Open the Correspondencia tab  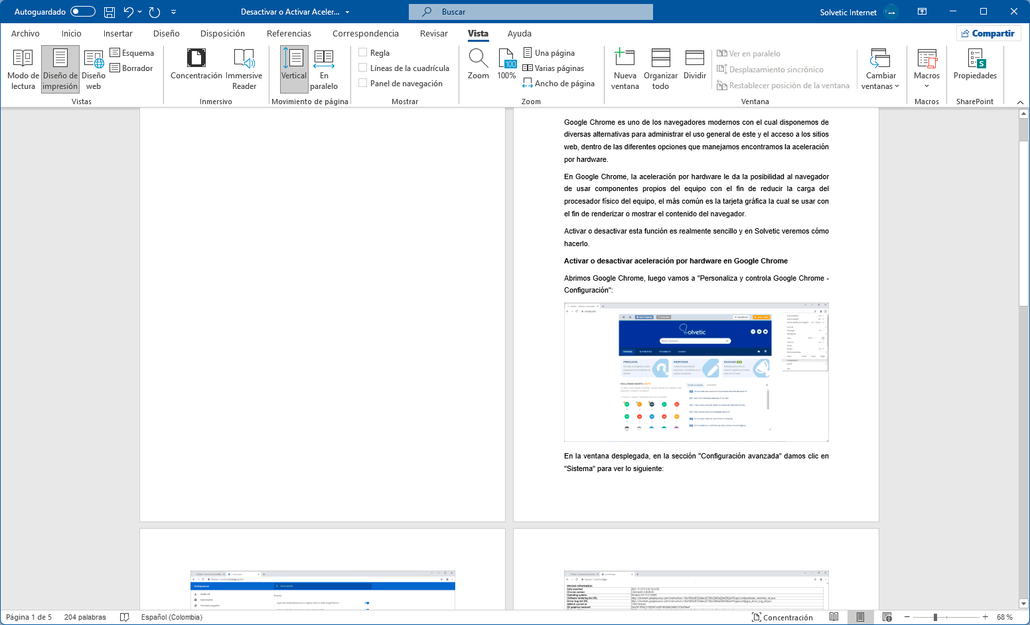(366, 33)
